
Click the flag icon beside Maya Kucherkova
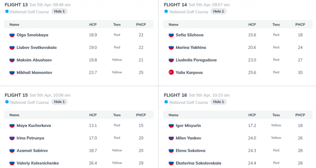[x=12, y=125]
